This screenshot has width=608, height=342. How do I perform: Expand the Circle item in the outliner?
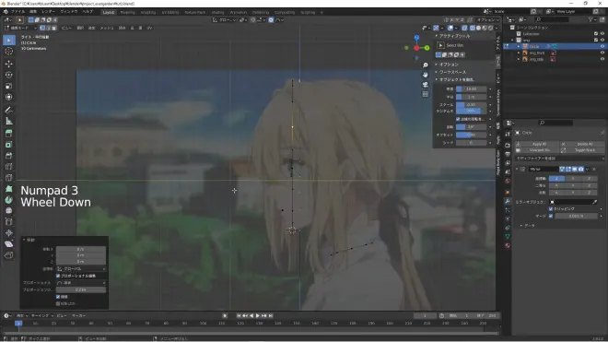(x=519, y=46)
